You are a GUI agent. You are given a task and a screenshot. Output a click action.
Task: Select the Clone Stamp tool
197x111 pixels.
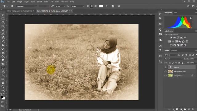[x=3, y=45]
